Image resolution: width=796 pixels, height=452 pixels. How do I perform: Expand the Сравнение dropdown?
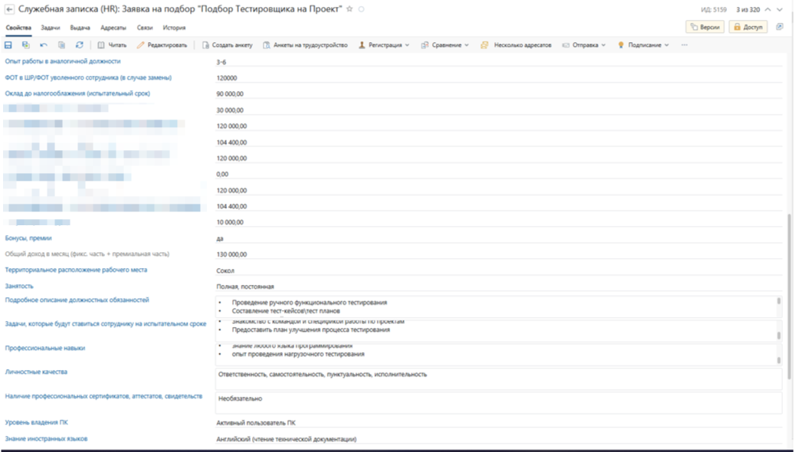pyautogui.click(x=445, y=45)
